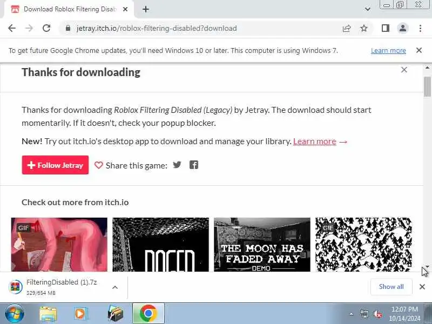The height and width of the screenshot is (324, 432).
Task: Open the Windows Start menu
Action: 15,314
